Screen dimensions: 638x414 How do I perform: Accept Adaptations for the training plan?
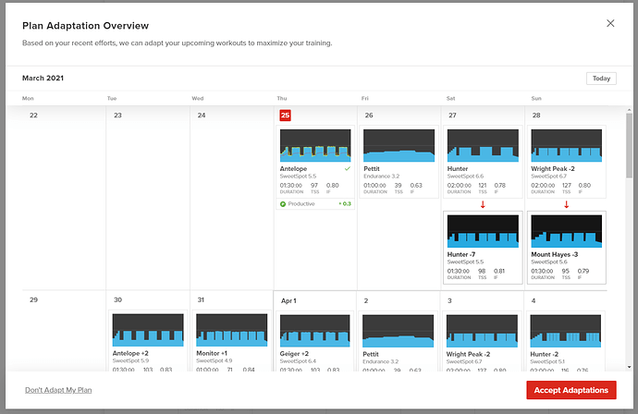571,390
